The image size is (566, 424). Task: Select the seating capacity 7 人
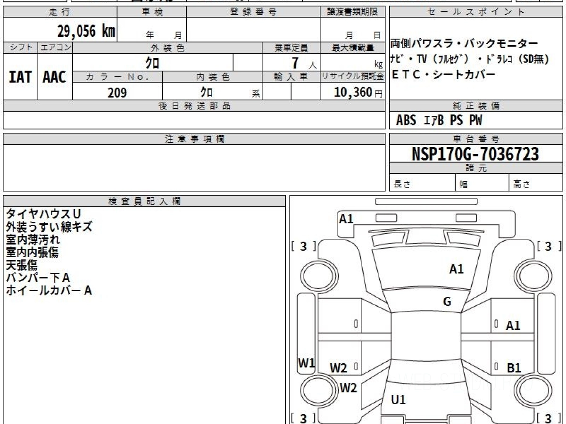pos(304,63)
